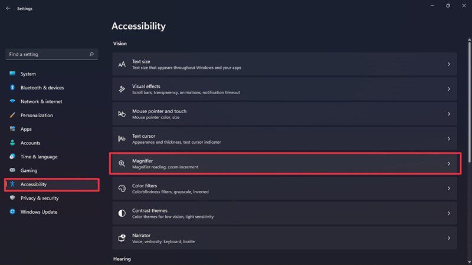Expand Narrator using its right chevron
This screenshot has width=472, height=265.
click(x=448, y=238)
